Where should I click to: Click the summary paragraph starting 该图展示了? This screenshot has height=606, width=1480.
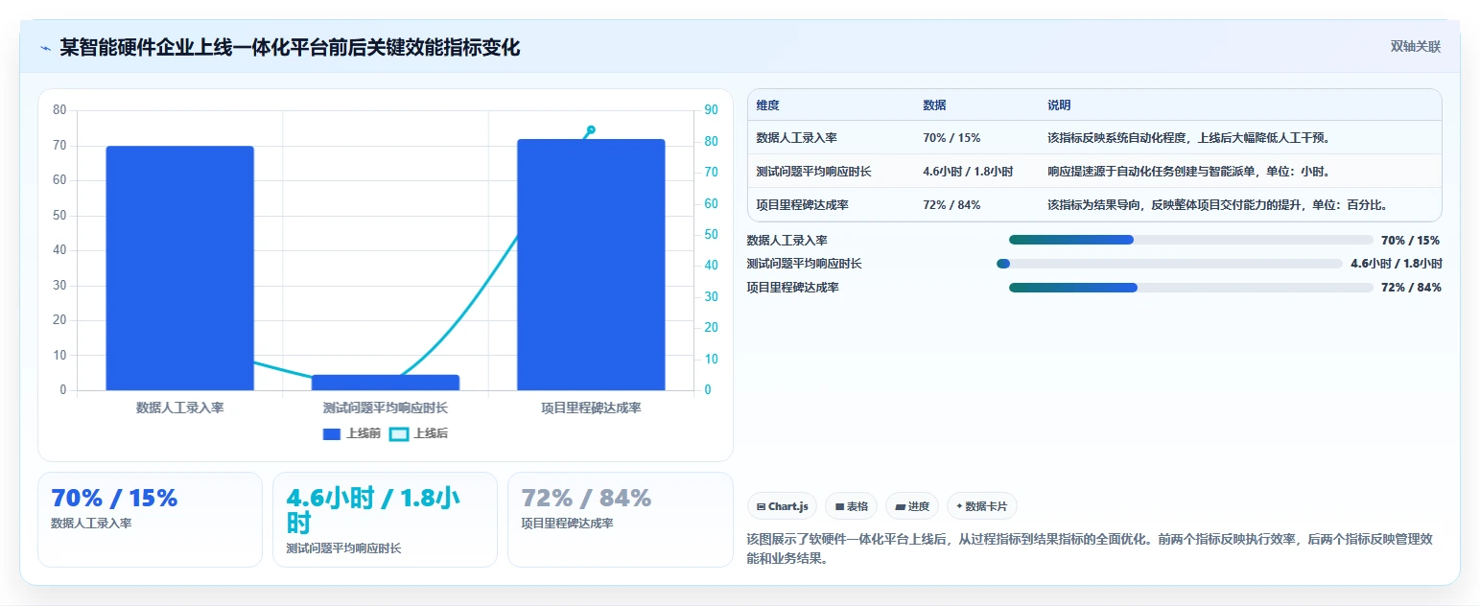pyautogui.click(x=1090, y=549)
